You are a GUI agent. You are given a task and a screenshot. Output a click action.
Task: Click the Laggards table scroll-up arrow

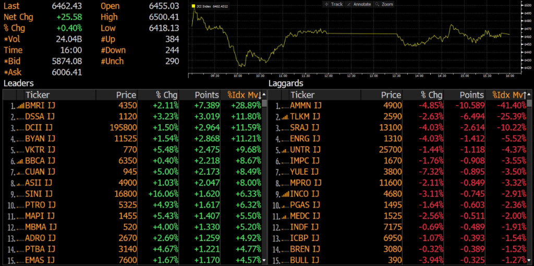click(x=529, y=96)
